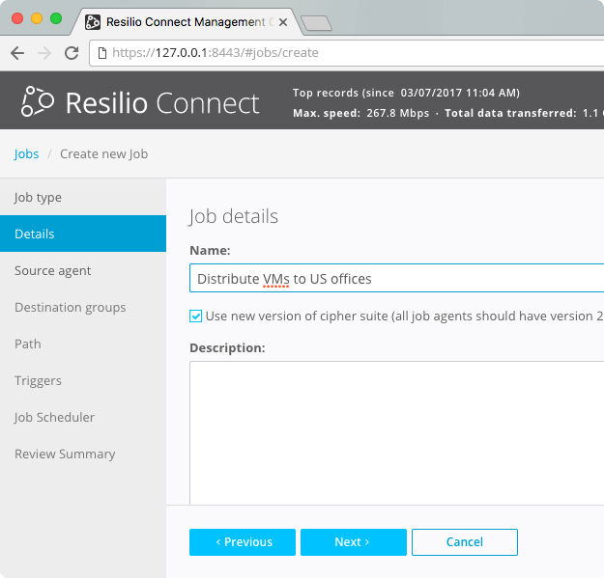Uncheck the new cipher suite checkbox
This screenshot has width=604, height=578.
(195, 317)
